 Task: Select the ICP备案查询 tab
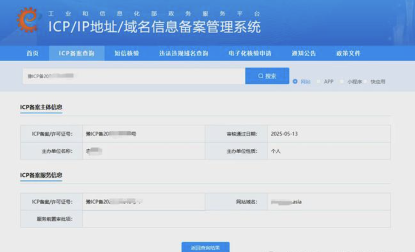click(77, 53)
